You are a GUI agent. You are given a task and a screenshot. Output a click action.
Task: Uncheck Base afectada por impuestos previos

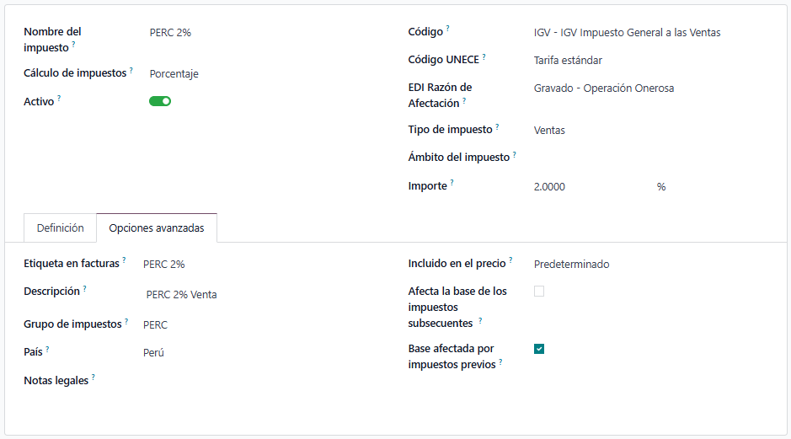point(539,349)
